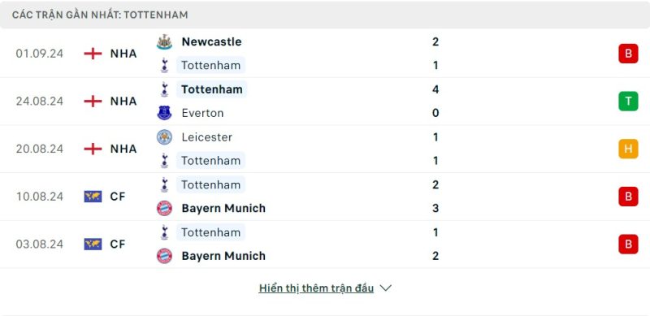Click the Everton club crest icon
Screen dimensions: 650x316
[x=164, y=113]
